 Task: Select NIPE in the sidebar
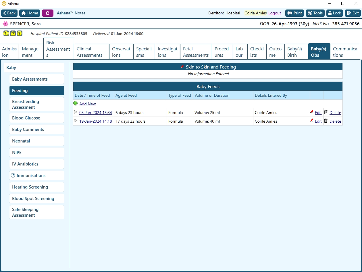pos(37,153)
